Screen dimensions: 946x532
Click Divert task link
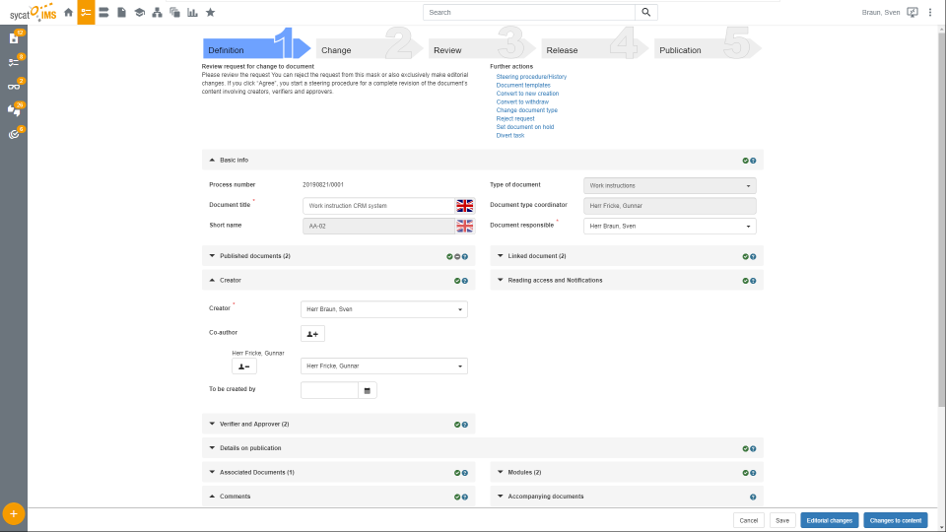[509, 136]
